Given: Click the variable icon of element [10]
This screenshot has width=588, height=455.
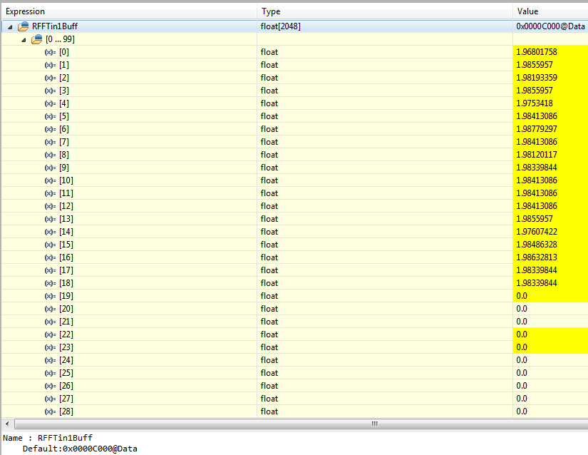Looking at the screenshot, I should pyautogui.click(x=51, y=180).
